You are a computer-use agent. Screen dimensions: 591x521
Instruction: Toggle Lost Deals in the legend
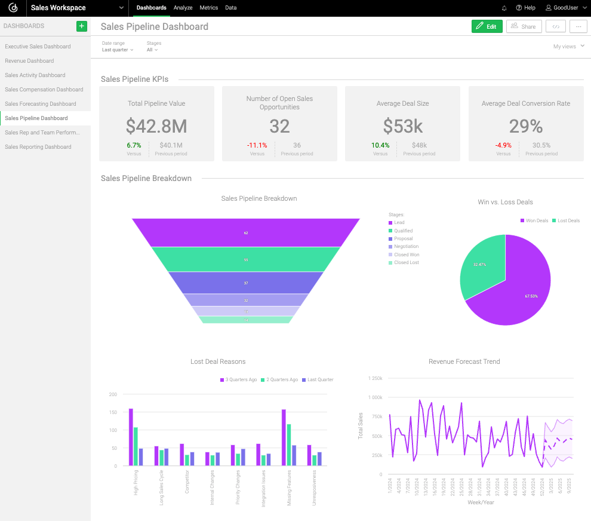(565, 220)
